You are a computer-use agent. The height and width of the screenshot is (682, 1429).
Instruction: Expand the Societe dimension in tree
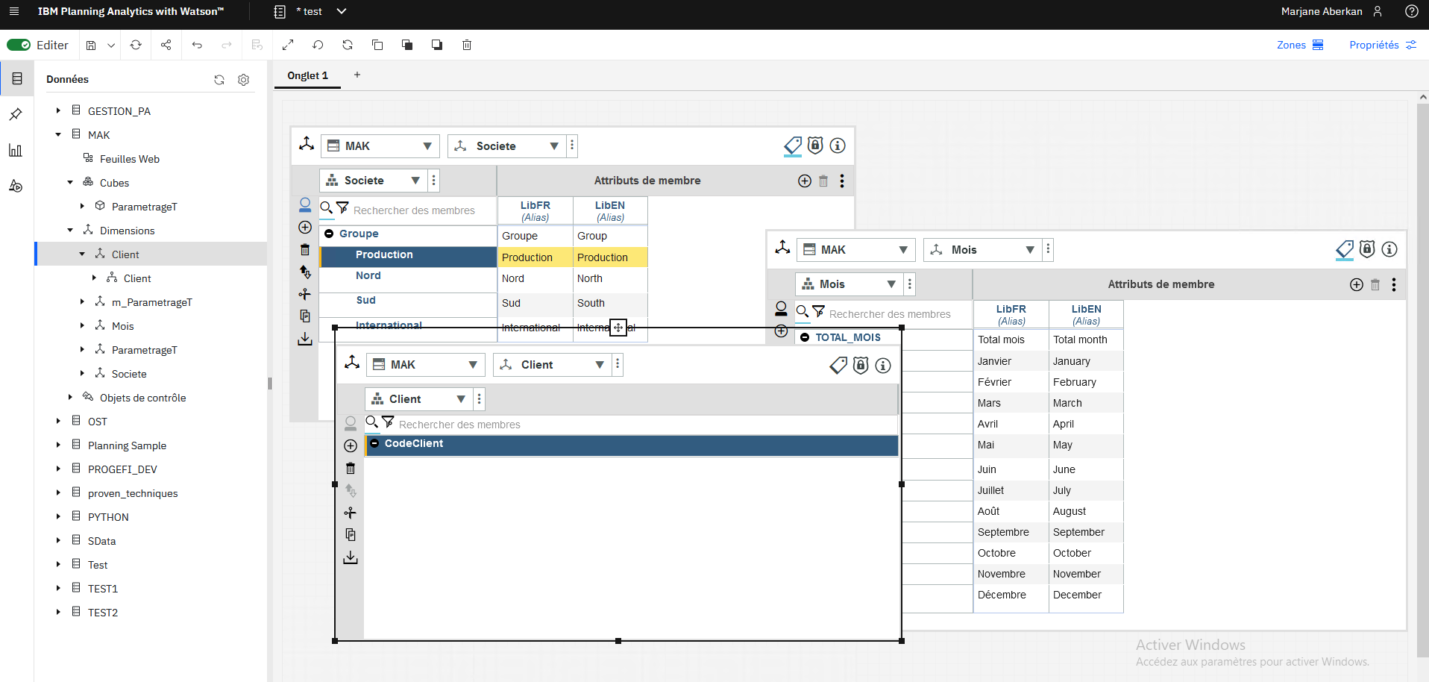(x=82, y=373)
